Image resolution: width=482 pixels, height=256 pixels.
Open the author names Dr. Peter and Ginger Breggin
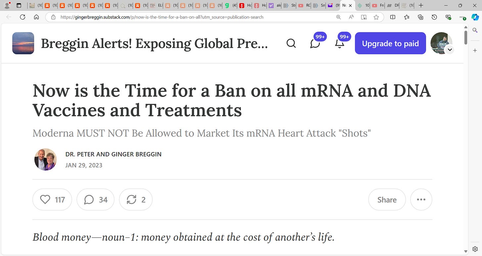[x=114, y=154]
